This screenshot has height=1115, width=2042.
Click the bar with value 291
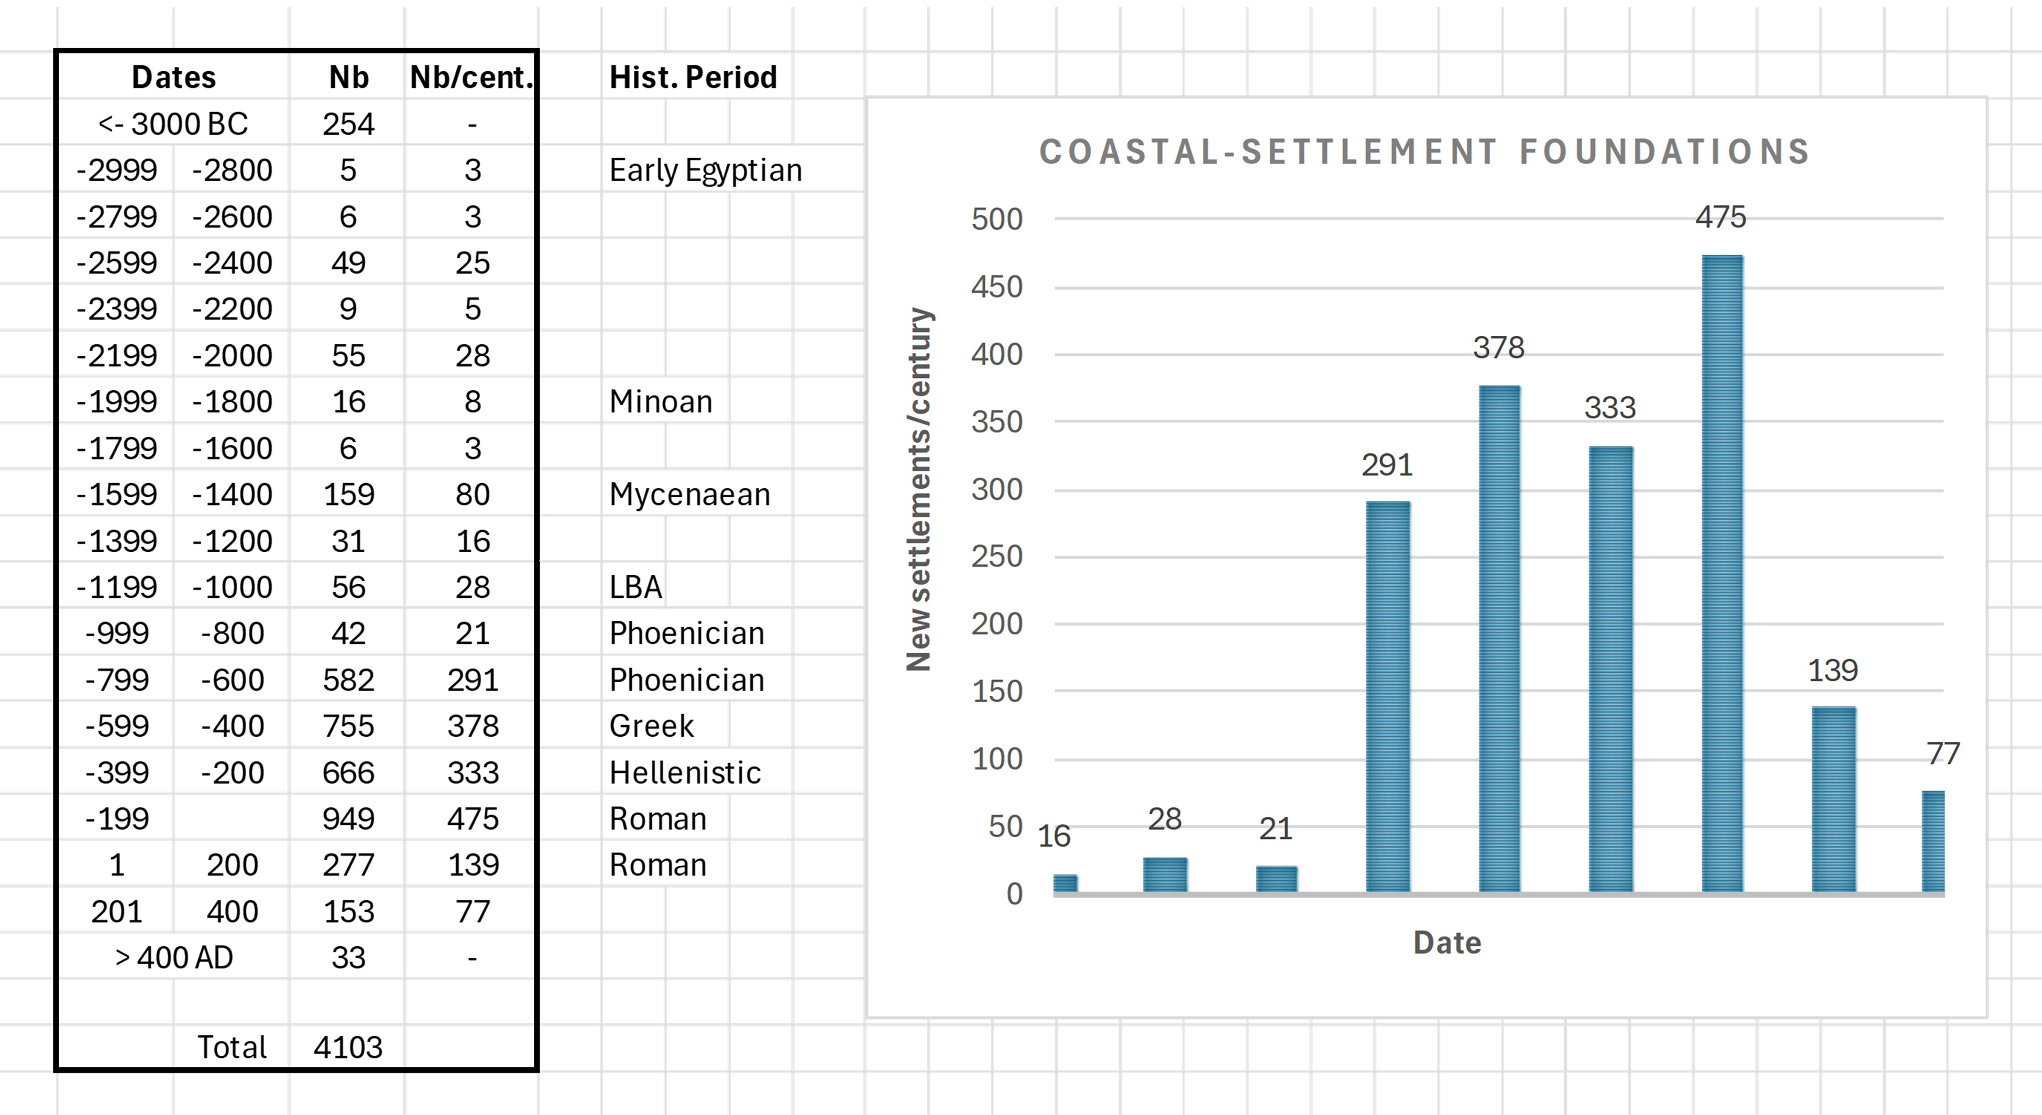click(1388, 697)
